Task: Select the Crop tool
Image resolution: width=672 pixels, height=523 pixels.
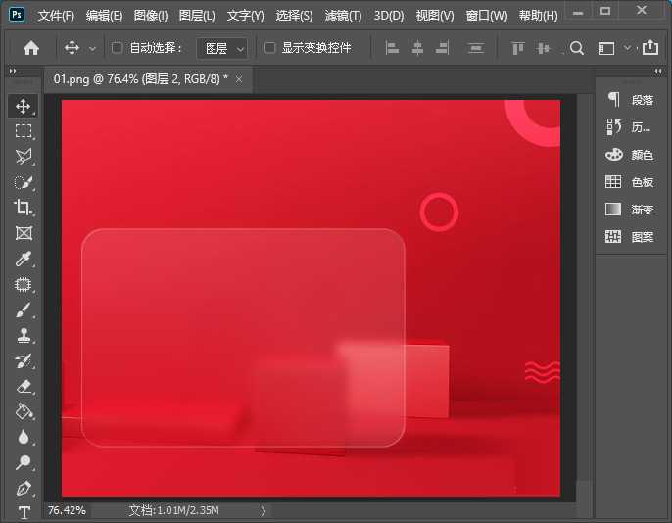Action: pos(24,208)
